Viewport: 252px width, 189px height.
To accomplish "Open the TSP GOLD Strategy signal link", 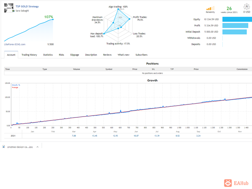I will click(27, 6).
